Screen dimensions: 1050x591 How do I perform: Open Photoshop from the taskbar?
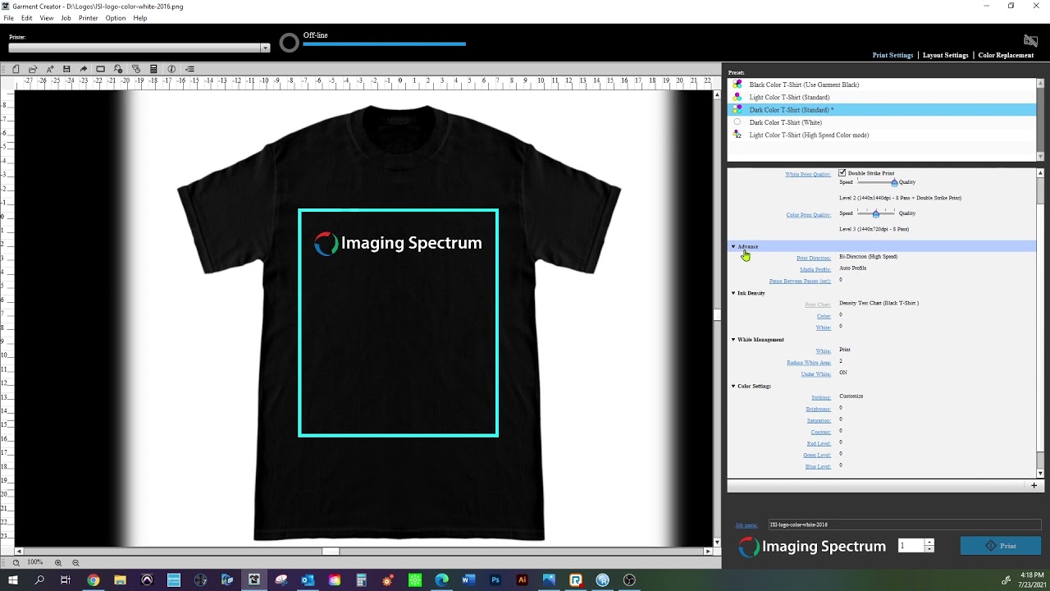[495, 580]
